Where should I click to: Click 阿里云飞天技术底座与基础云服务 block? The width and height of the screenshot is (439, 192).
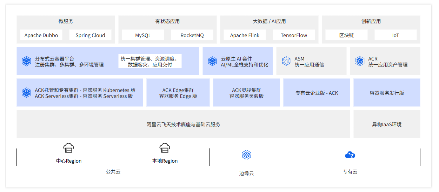point(183,124)
